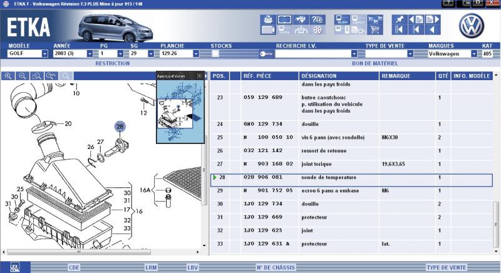Expand the SG 29 dropdown
Image resolution: width=501 pixels, height=273 pixels.
click(151, 54)
